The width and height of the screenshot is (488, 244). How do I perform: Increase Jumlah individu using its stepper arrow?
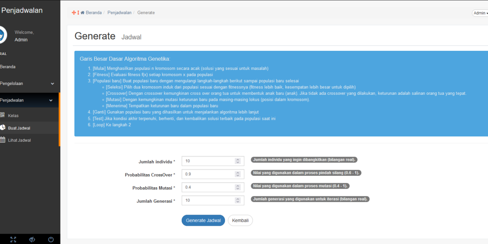coord(238,159)
